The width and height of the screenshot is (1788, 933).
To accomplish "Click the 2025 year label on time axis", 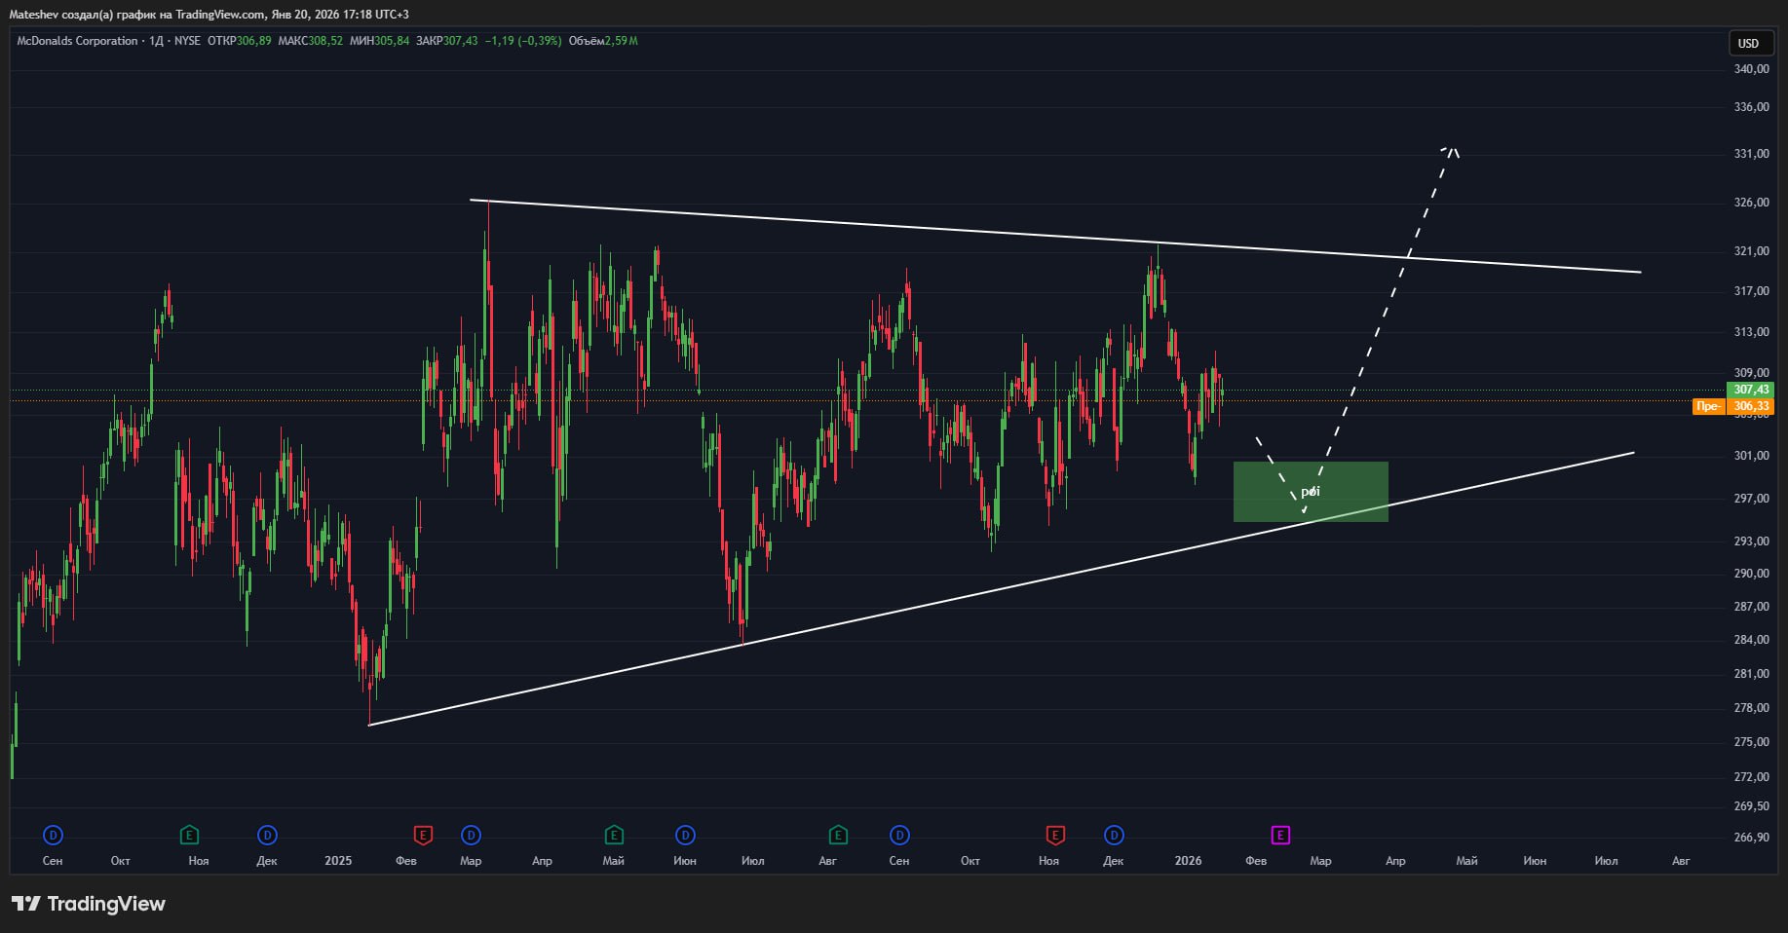I will tap(338, 861).
